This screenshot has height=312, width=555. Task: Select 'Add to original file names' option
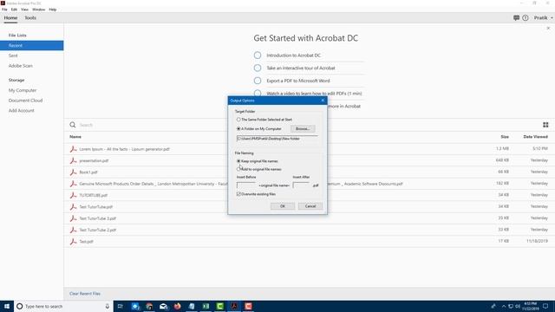(238, 169)
